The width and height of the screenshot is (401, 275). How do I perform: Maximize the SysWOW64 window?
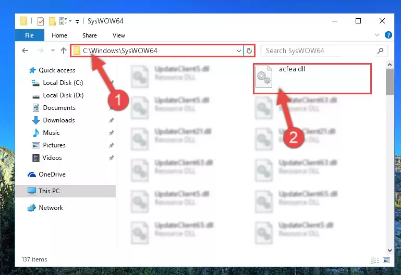358,21
